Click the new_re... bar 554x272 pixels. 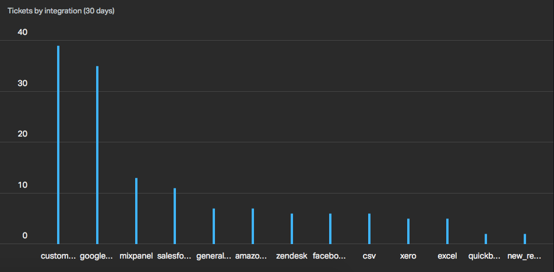click(x=525, y=239)
